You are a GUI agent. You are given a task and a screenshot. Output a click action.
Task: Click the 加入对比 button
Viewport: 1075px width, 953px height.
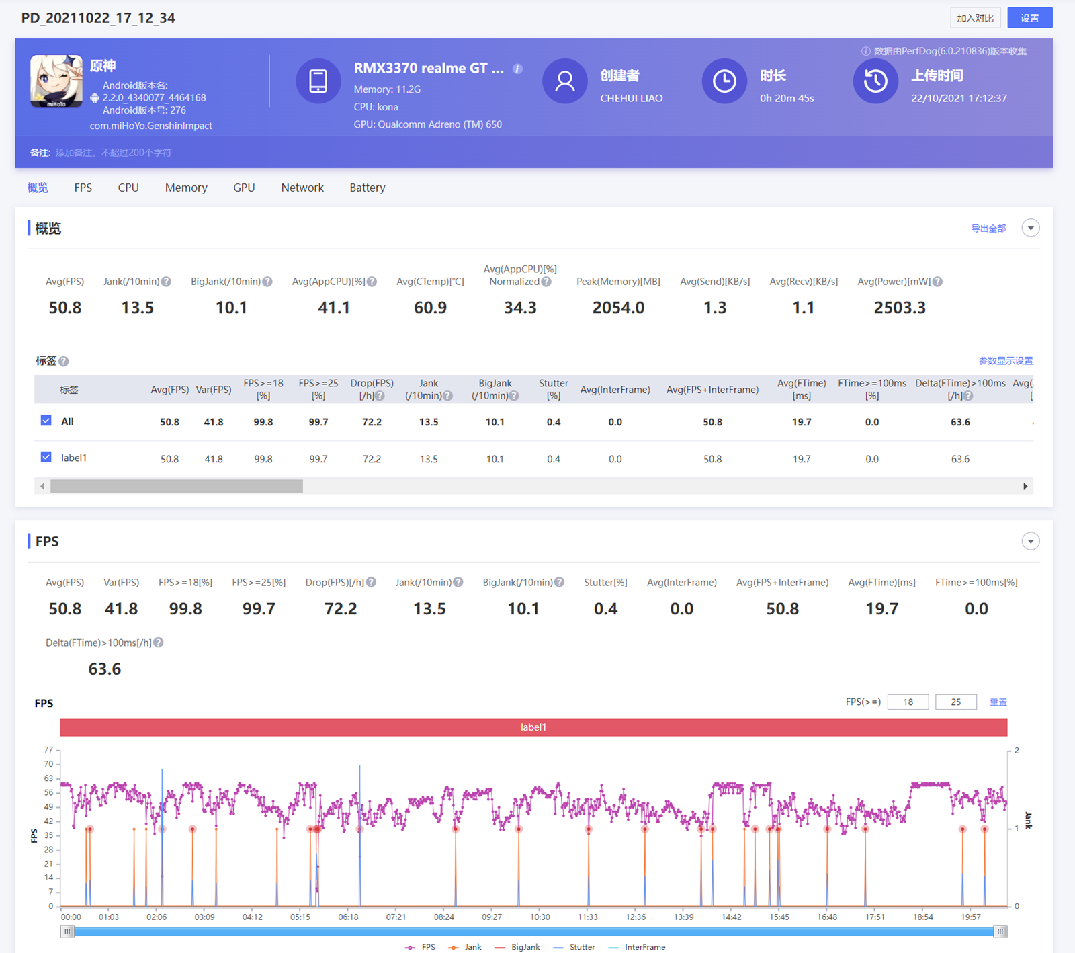[975, 18]
